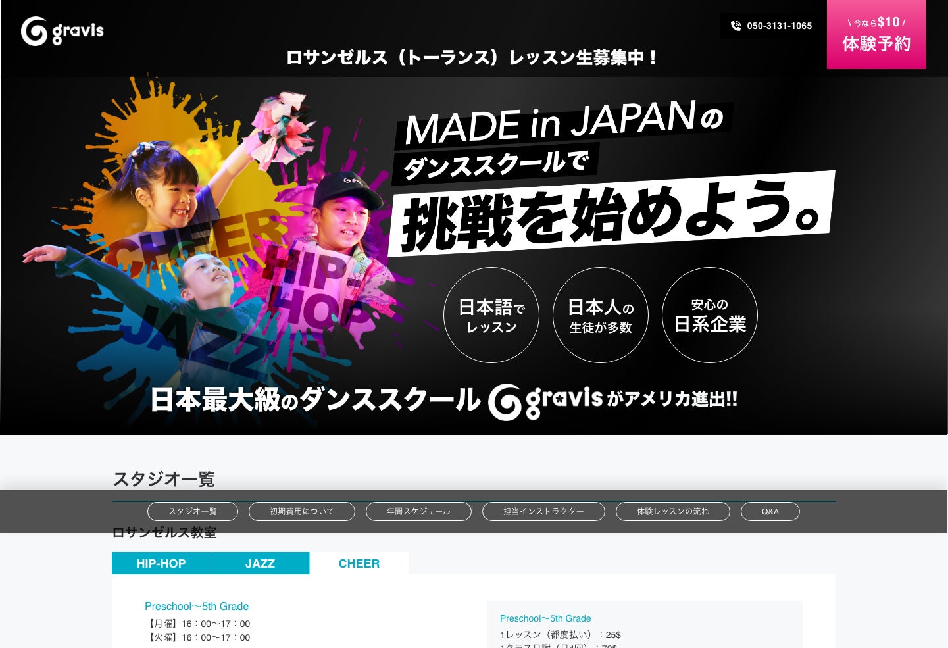The width and height of the screenshot is (948, 648).
Task: Call the number 050-3131-1065
Action: click(780, 26)
